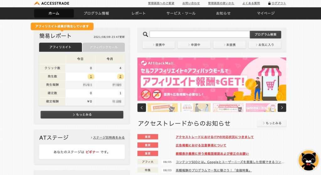The width and height of the screenshot is (321, 175).
Task: Click the 提携中 filter button
Action: tap(159, 45)
